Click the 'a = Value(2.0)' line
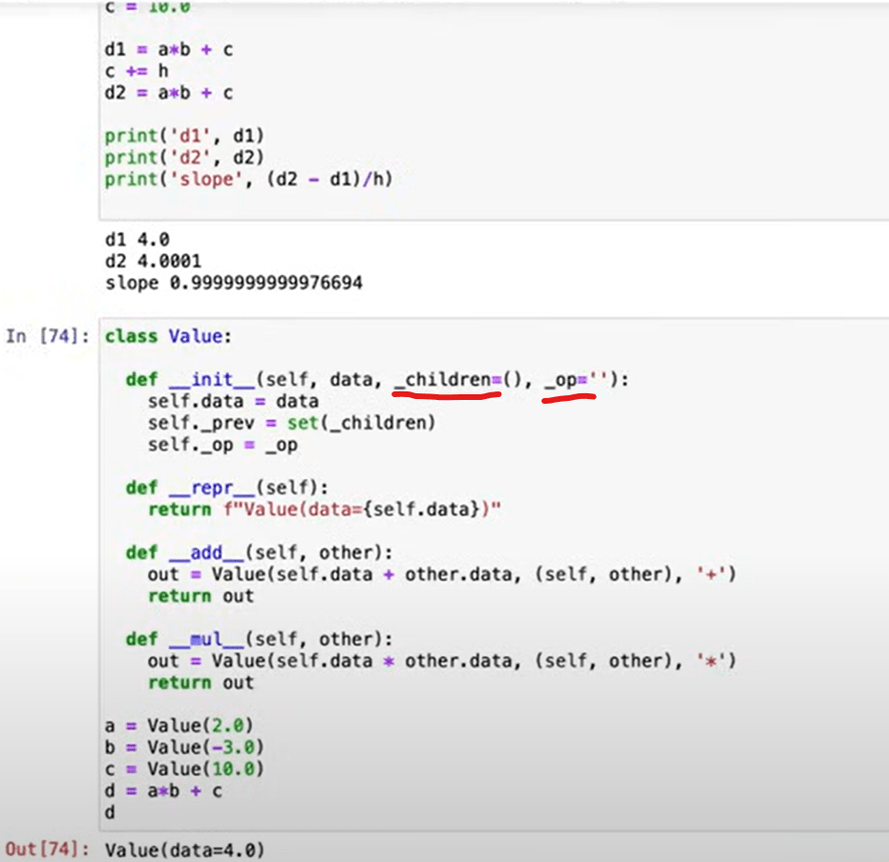 180,725
